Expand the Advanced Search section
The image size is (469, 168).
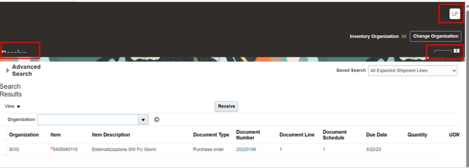point(8,71)
